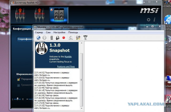Click the Mumble title bar icon
Image resolution: width=171 pixels, height=112 pixels.
pyautogui.click(x=35, y=27)
